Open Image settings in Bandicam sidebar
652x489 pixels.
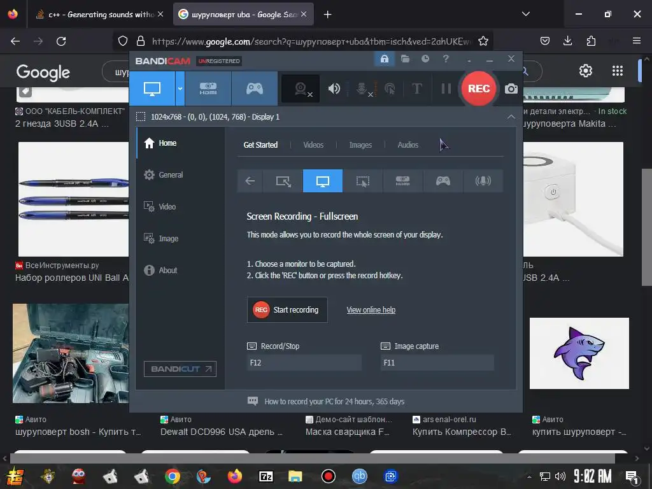tap(181, 238)
